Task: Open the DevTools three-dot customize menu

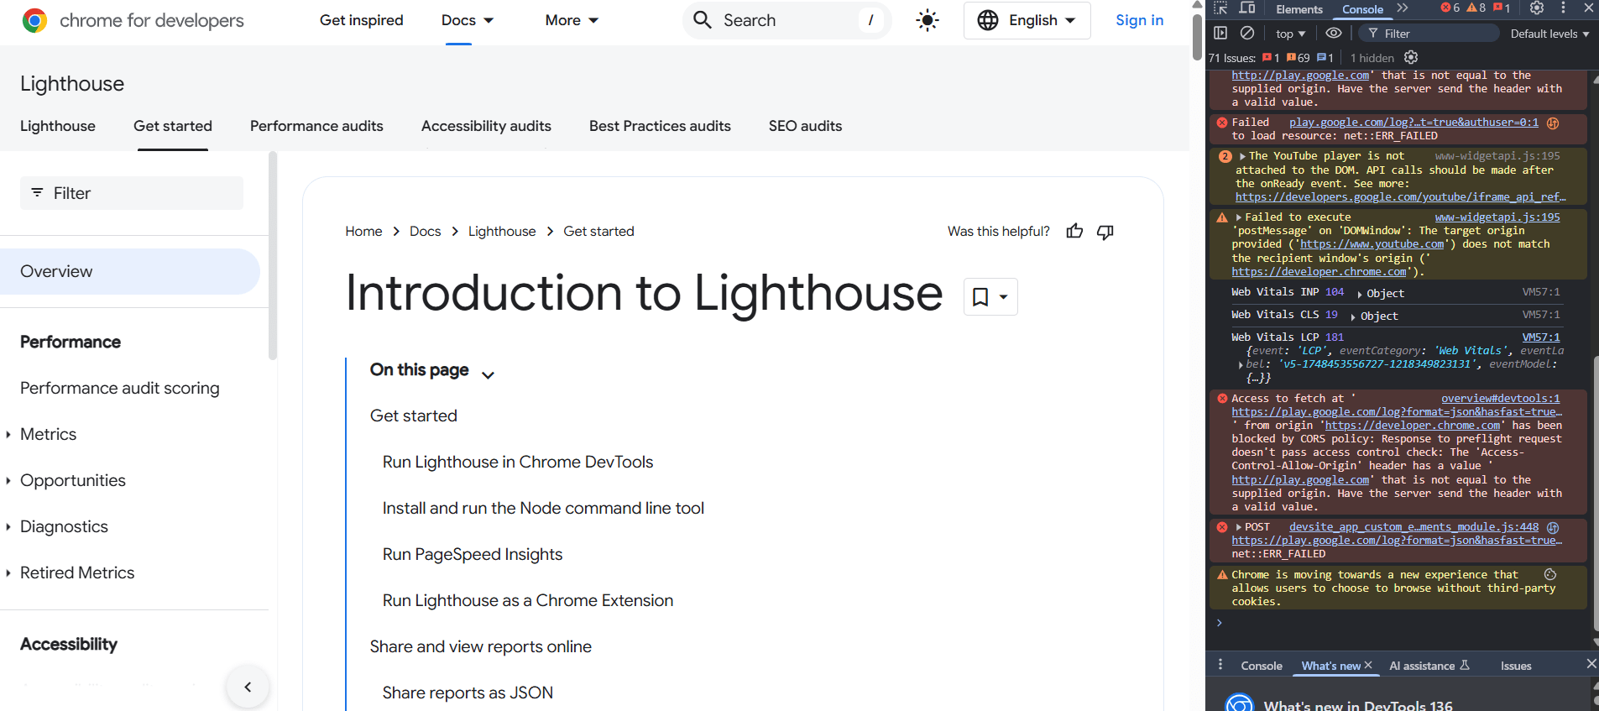Action: pyautogui.click(x=1563, y=8)
